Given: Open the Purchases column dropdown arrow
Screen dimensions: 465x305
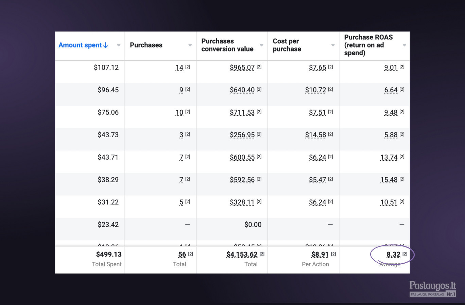Looking at the screenshot, I should 190,45.
